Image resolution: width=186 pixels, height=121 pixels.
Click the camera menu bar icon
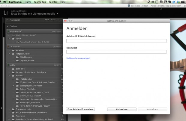click(x=183, y=2)
